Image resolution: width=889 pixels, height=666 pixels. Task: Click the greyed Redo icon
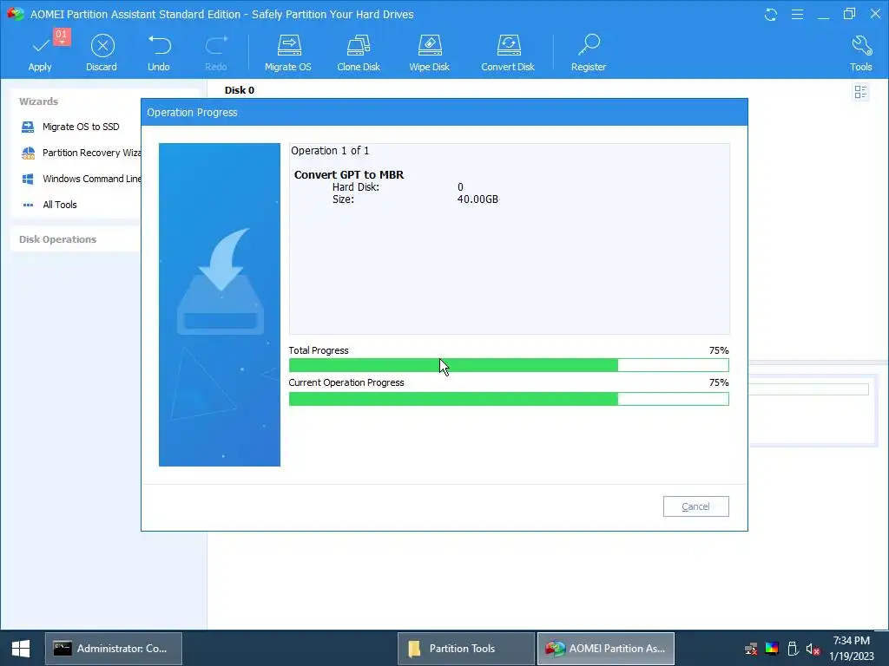tap(216, 45)
